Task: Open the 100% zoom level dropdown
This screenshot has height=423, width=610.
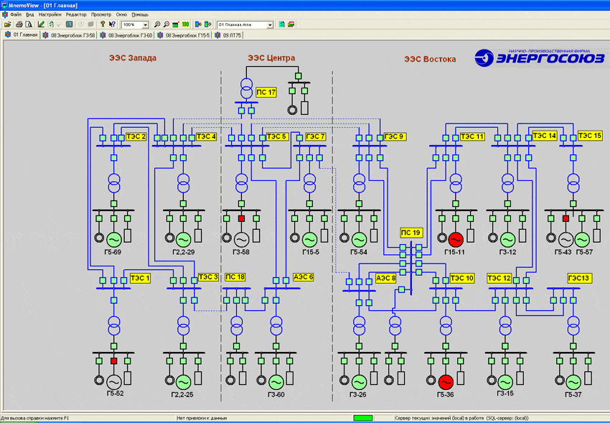Action: (x=145, y=25)
